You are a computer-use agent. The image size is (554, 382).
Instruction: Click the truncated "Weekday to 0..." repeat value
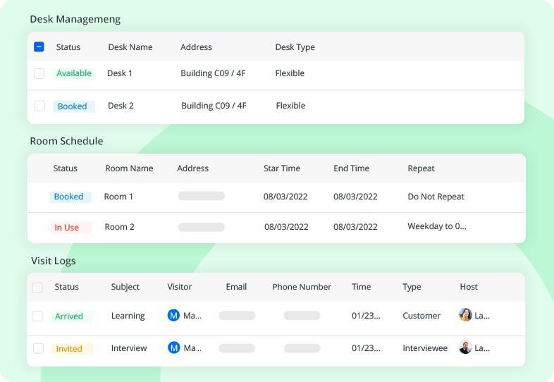437,227
